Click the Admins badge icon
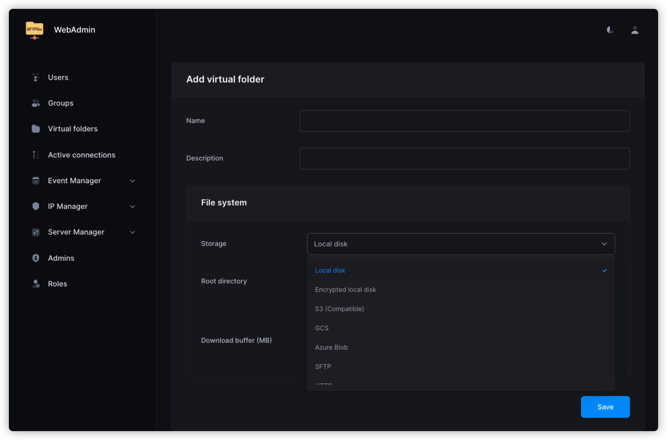This screenshot has height=440, width=667. [x=36, y=258]
